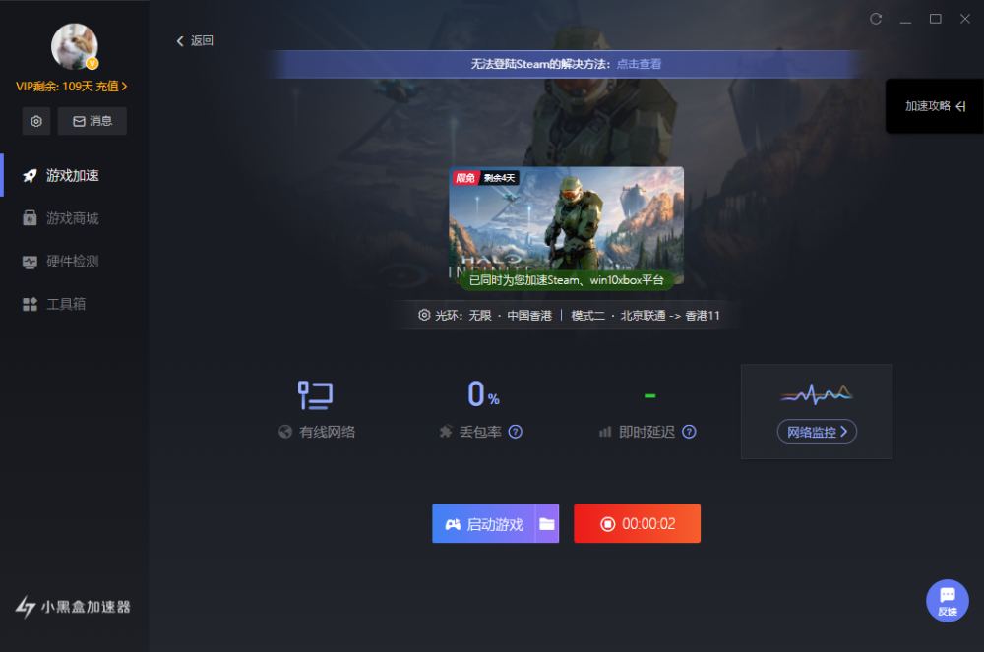Viewport: 984px width, 652px height.
Task: Open the settings gear in the sidebar
Action: pyautogui.click(x=35, y=120)
